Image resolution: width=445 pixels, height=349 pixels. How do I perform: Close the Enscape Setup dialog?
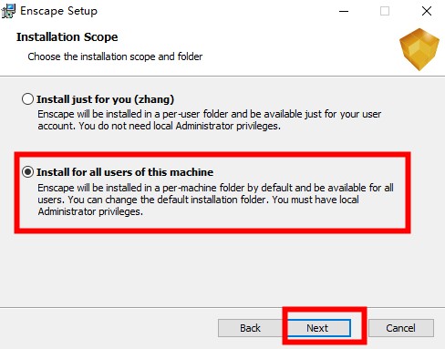pyautogui.click(x=427, y=11)
